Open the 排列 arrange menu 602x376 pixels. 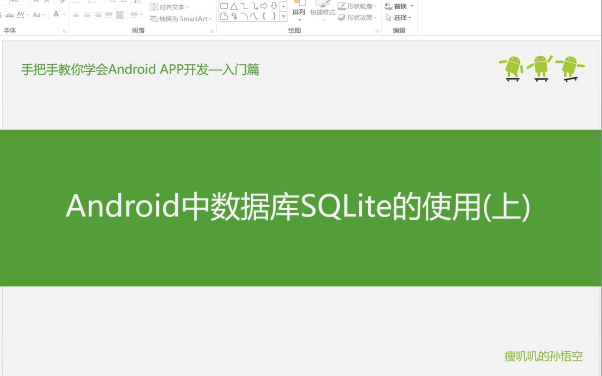point(299,11)
